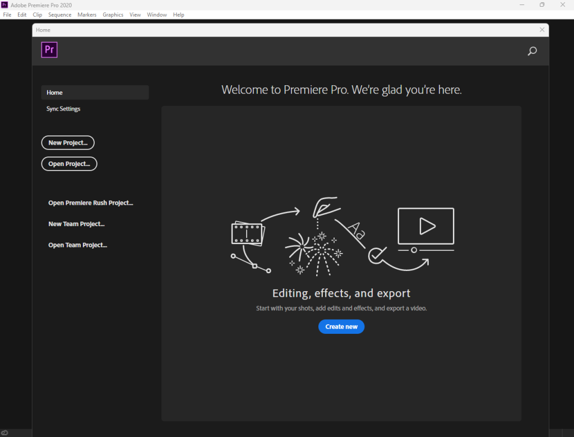The image size is (574, 437).
Task: Click the New Project button
Action: (x=68, y=143)
